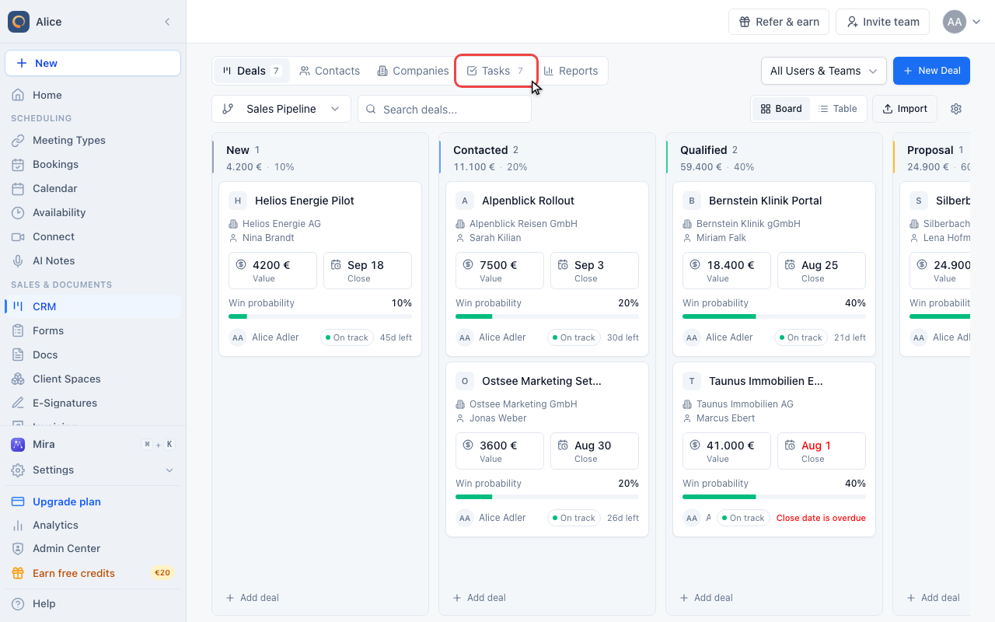Click the On track status on Helios Energie Pilot

[x=347, y=337]
